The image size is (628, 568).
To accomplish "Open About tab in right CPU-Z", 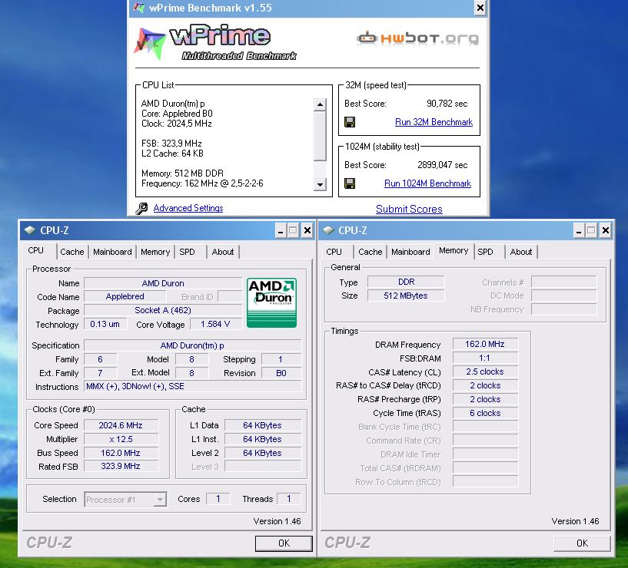I will 520,252.
